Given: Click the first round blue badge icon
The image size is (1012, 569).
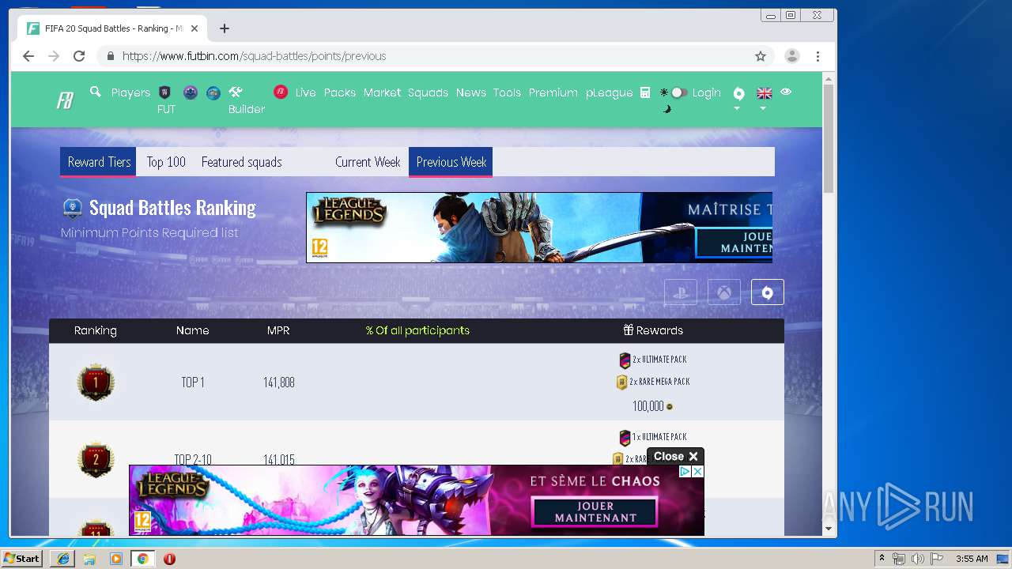Looking at the screenshot, I should 191,92.
